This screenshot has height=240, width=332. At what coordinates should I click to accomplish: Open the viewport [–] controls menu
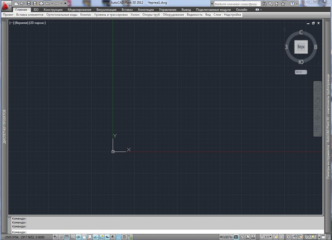pos(12,23)
